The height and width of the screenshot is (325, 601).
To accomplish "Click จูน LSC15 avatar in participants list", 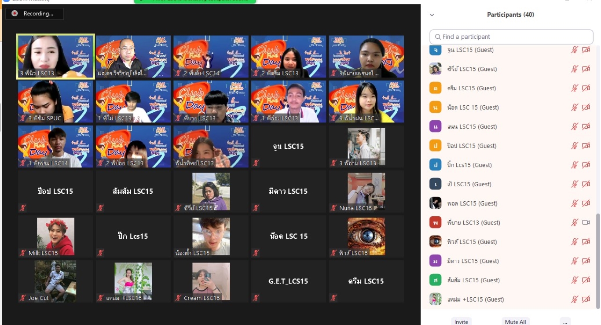I will 435,50.
